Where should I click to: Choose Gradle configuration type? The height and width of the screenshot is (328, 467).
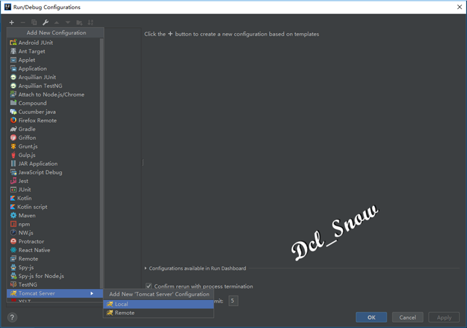click(54, 129)
